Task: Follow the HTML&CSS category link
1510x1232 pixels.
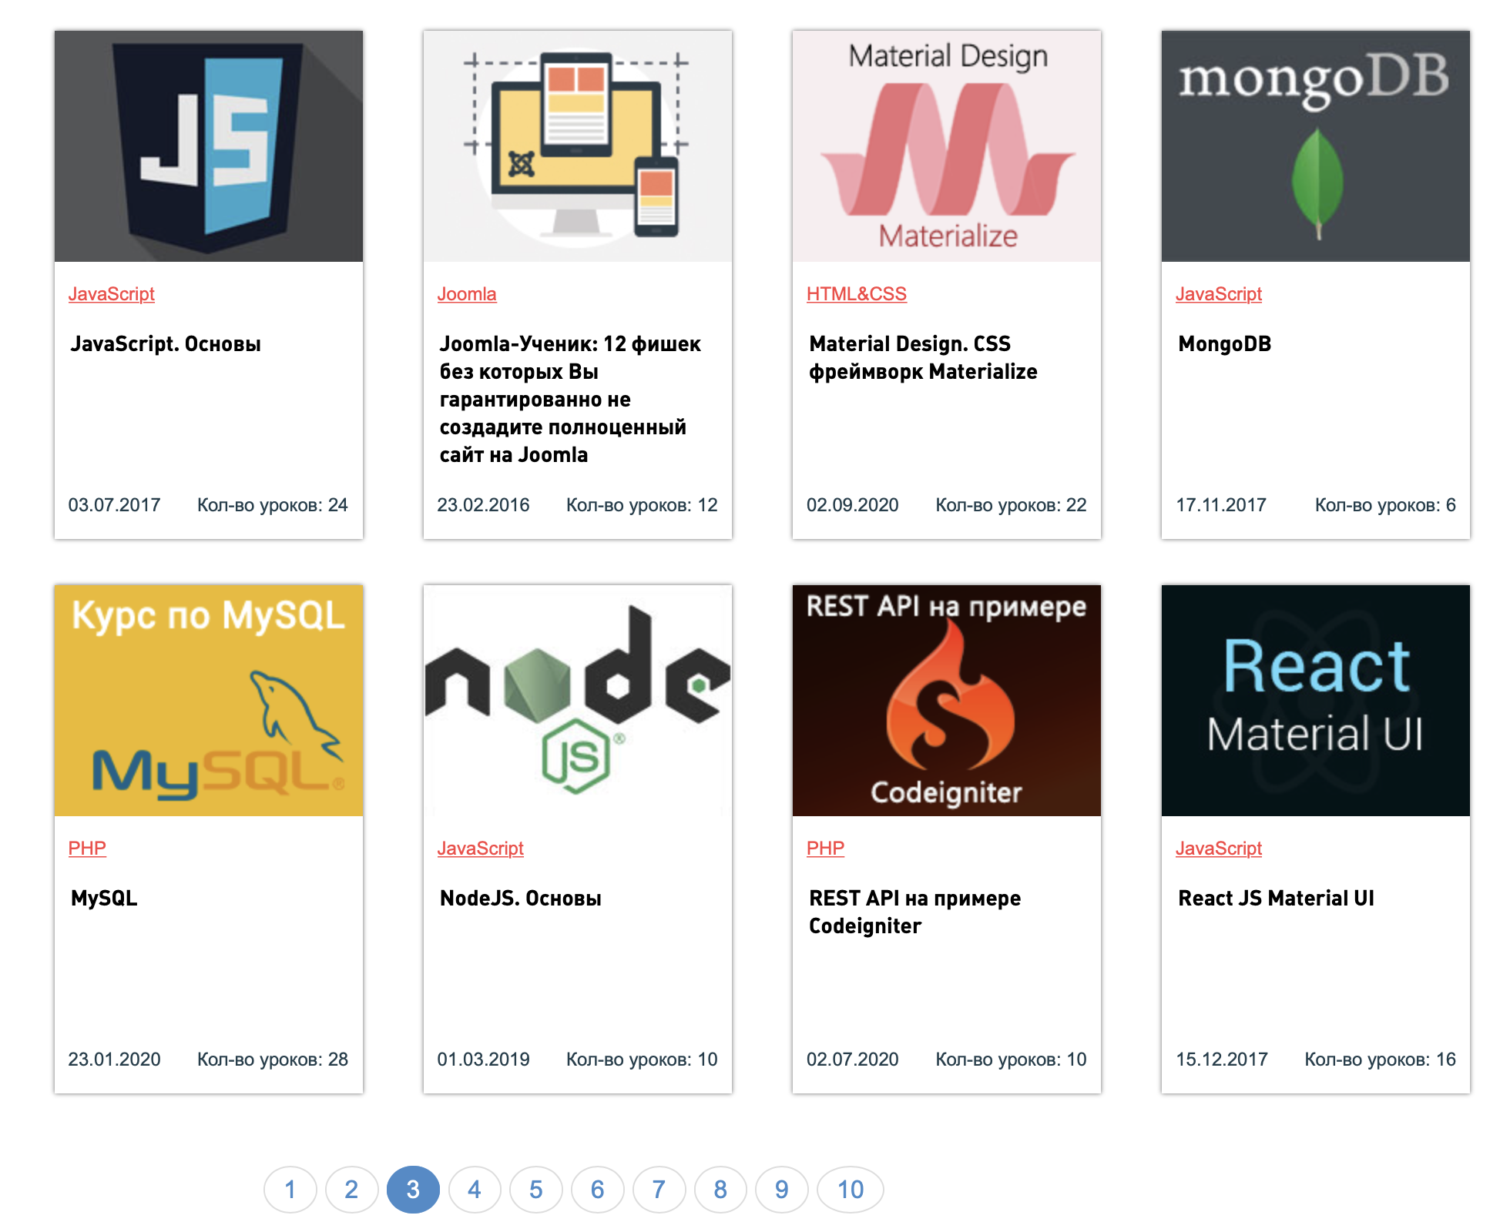Action: click(x=857, y=294)
